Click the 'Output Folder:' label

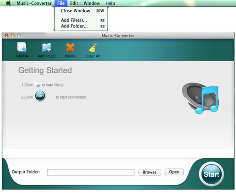tap(26, 172)
